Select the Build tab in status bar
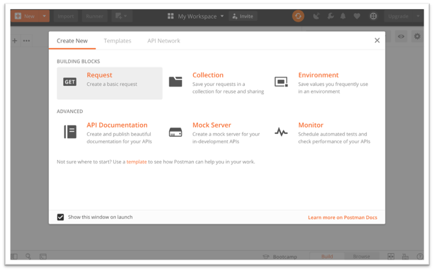This screenshot has width=434, height=271. coord(327,257)
